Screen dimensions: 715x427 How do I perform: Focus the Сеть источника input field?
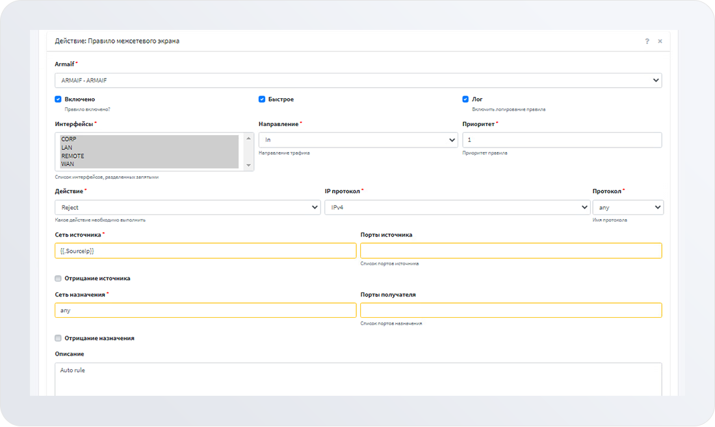point(205,251)
